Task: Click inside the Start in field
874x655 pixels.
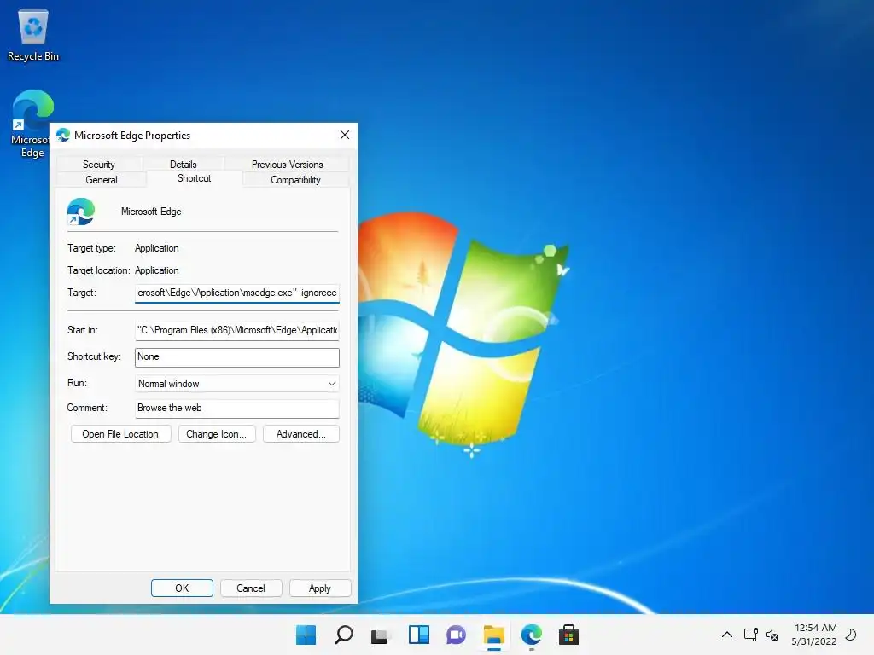Action: coord(237,330)
